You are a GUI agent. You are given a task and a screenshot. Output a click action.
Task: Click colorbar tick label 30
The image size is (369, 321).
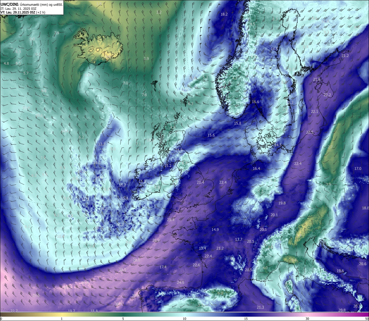click(307, 319)
